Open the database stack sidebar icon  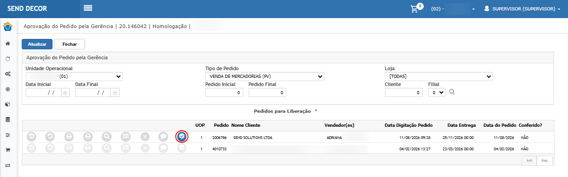(x=8, y=120)
